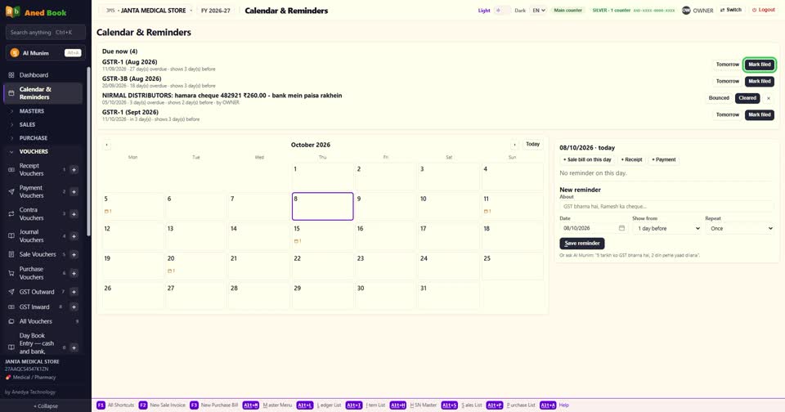Viewport: 785px width, 412px height.
Task: Click plus icon beside Sale Vouchers
Action: coord(74,255)
